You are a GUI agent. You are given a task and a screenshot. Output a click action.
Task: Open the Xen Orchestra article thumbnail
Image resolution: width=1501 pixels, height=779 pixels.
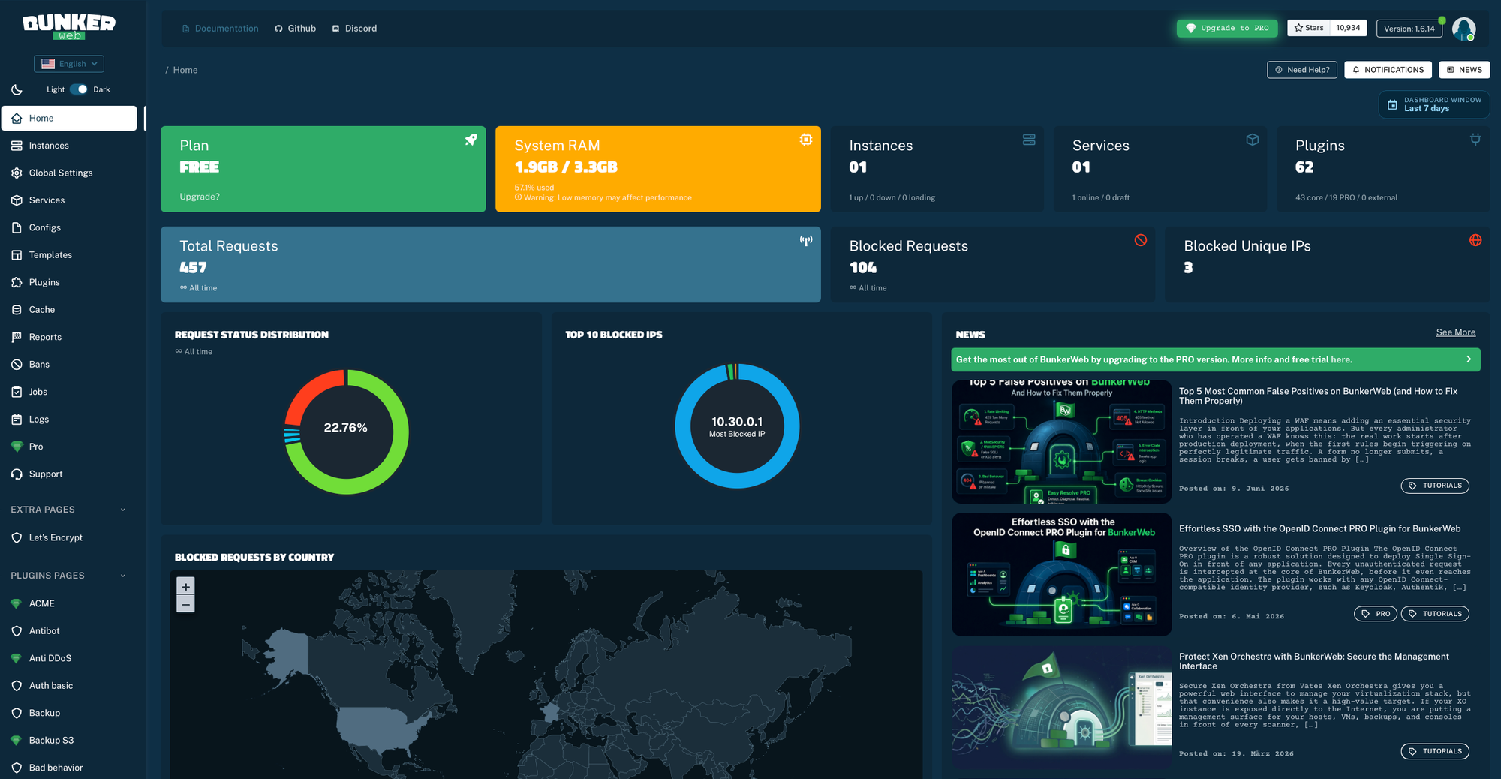click(1061, 707)
